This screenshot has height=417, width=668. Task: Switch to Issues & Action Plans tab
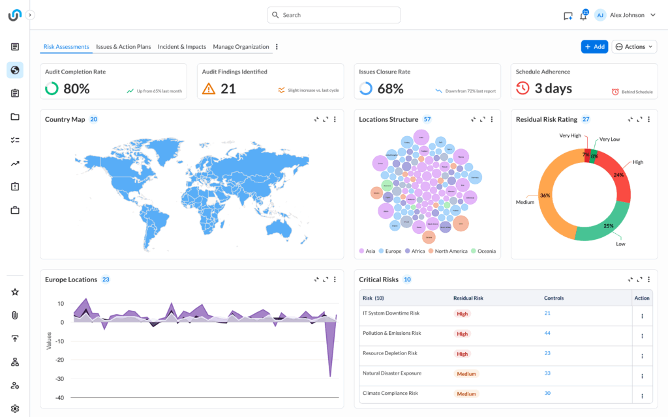pos(123,47)
